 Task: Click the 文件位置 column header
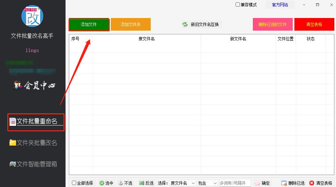click(286, 39)
